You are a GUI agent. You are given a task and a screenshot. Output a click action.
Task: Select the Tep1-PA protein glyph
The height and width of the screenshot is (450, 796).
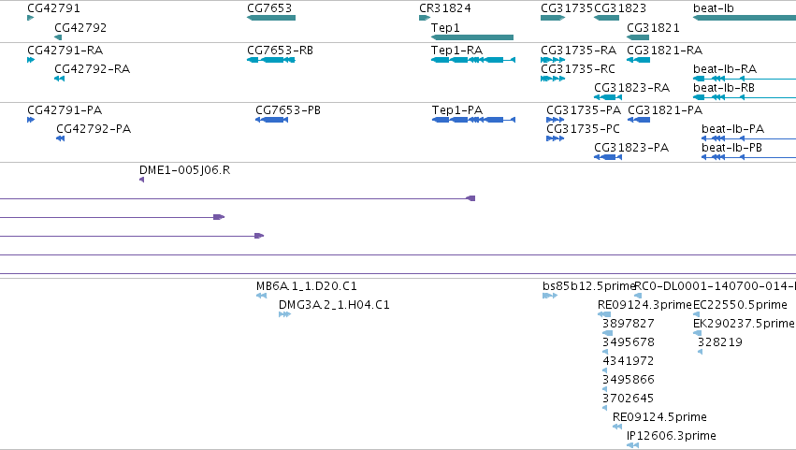pos(473,120)
